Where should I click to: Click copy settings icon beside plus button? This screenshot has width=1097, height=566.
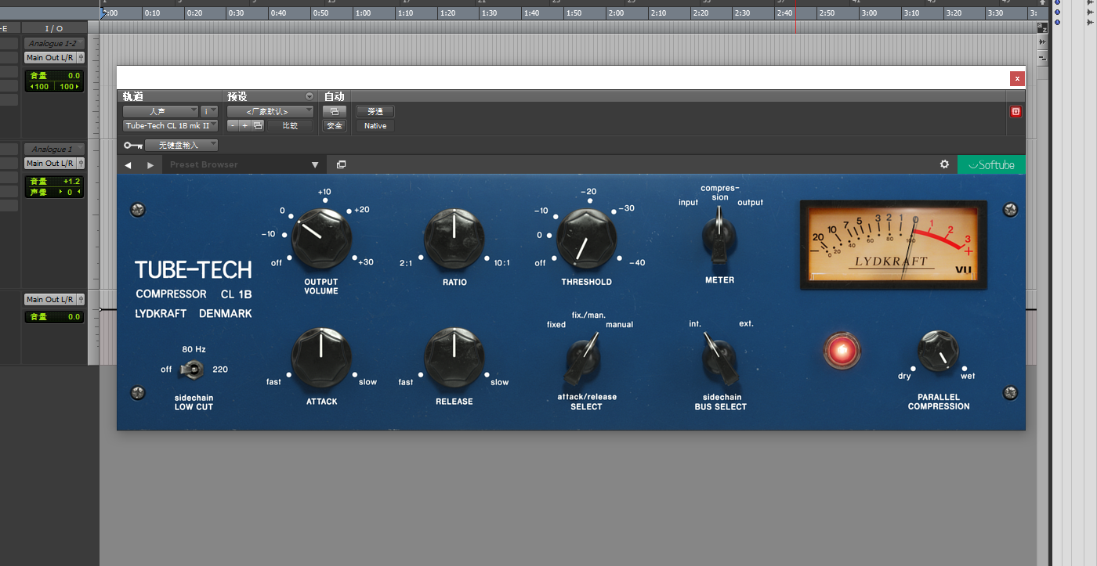click(x=257, y=125)
